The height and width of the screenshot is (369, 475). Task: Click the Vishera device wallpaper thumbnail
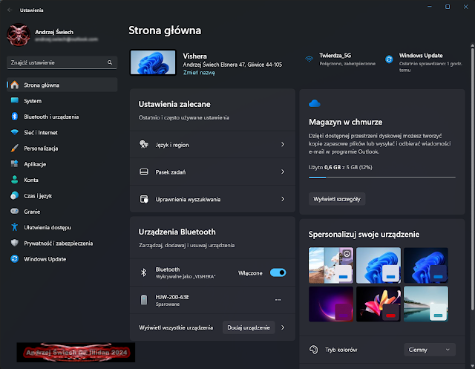click(x=153, y=62)
